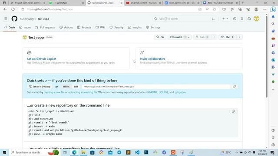
Task: Open the GitHub hamburger navigation menu
Action: (6, 19)
